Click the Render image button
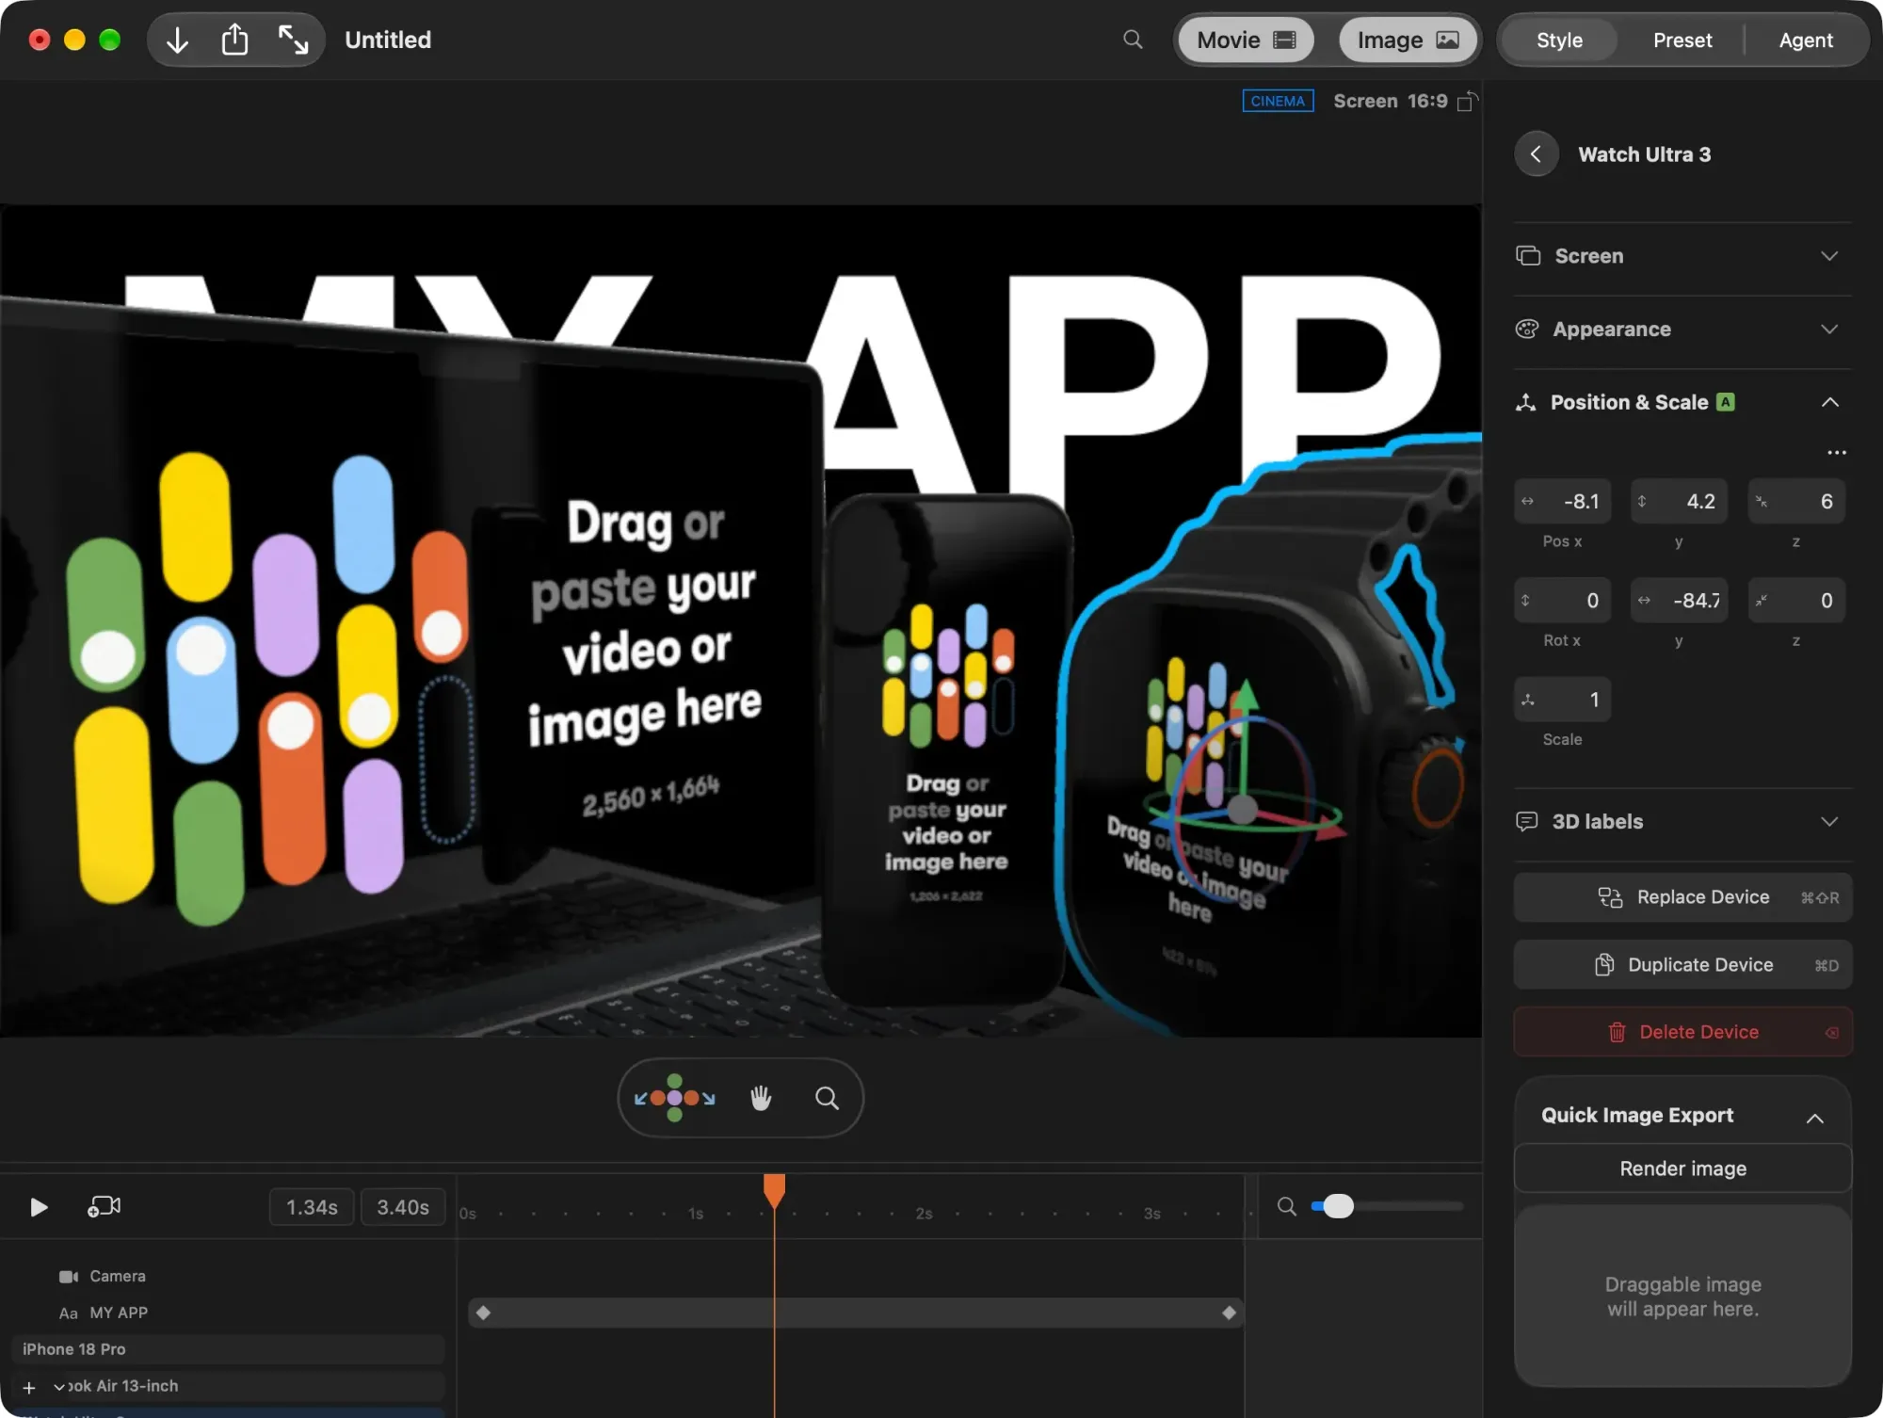Viewport: 1883px width, 1418px height. (x=1682, y=1168)
